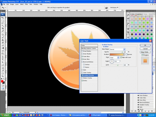Select the Gradient tool in toolbox
Screen dimensions: 156x117
3,48
